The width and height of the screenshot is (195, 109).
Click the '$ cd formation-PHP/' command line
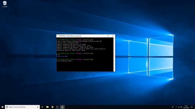tap(64, 61)
